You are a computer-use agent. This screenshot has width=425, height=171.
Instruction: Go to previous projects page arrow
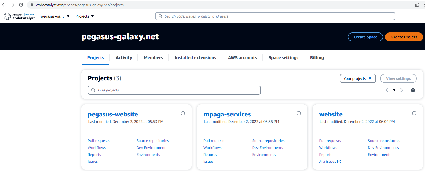[387, 90]
